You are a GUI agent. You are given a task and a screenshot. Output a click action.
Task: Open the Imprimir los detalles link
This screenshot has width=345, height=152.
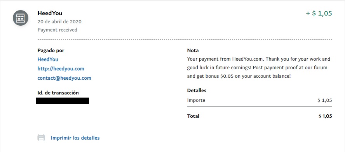click(75, 138)
